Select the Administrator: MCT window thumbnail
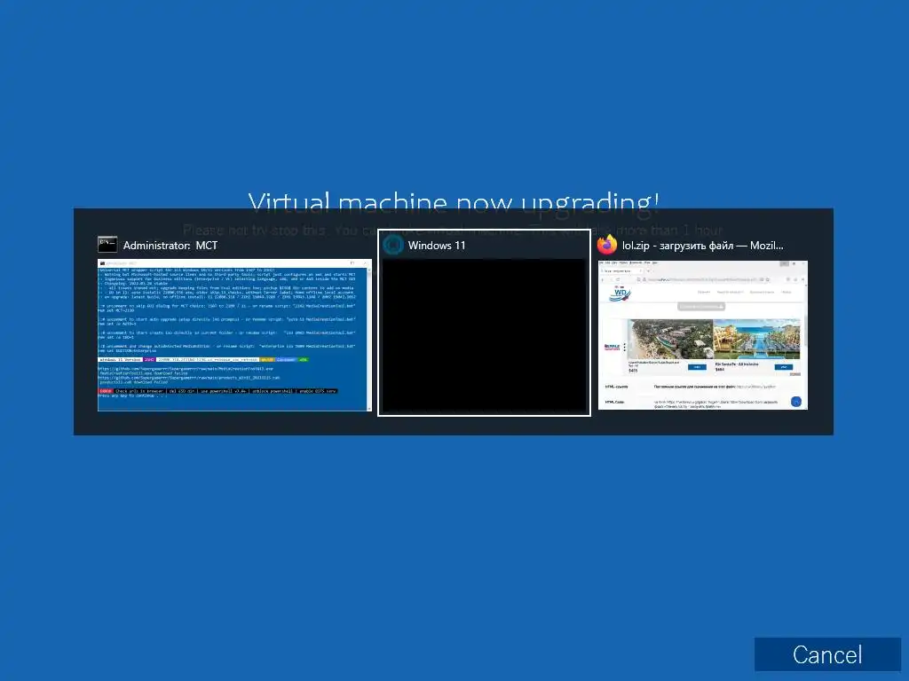This screenshot has height=681, width=909. coord(234,334)
